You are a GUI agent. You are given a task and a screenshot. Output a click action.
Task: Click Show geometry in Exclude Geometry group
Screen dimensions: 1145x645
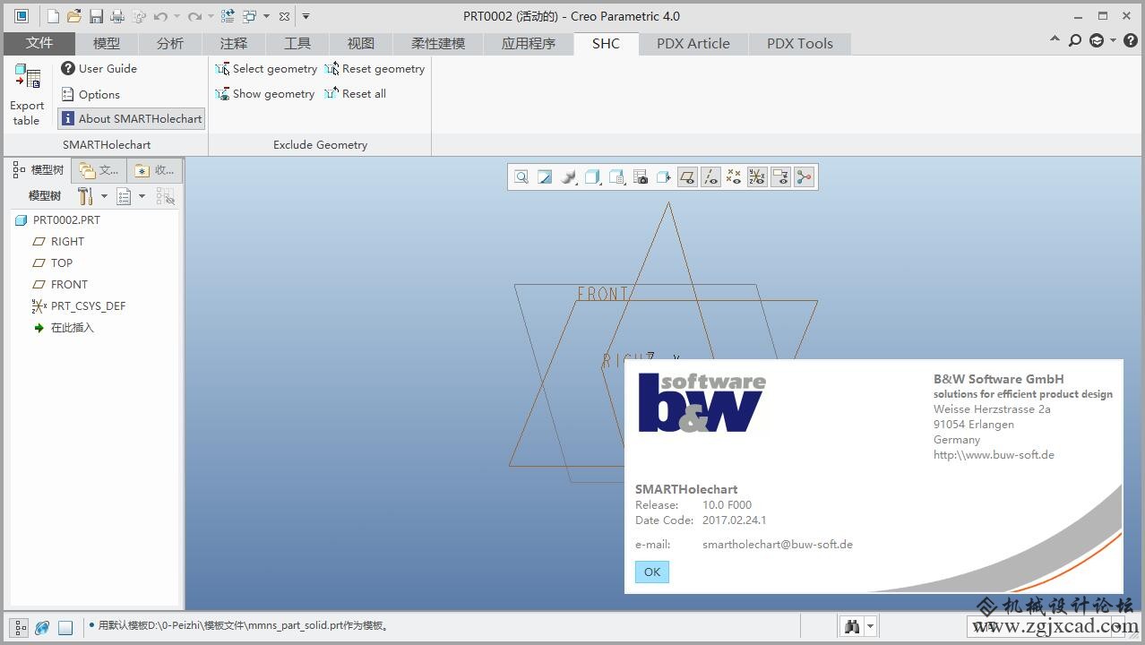[265, 93]
